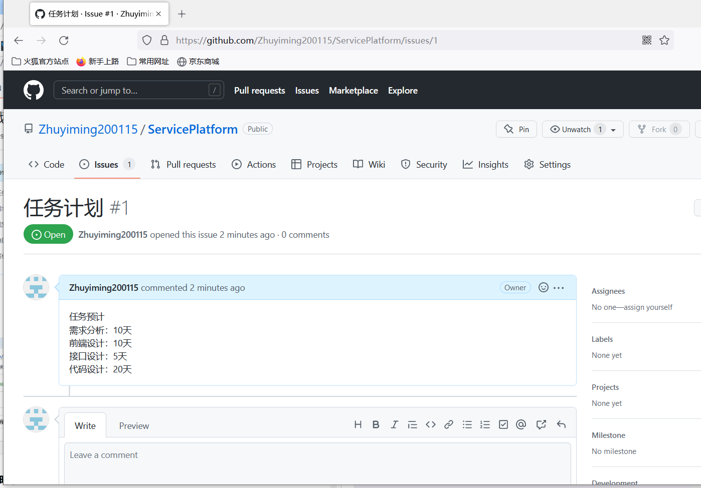Insert code formatting in the comment
Viewport: 701px width, 488px height.
click(x=431, y=424)
